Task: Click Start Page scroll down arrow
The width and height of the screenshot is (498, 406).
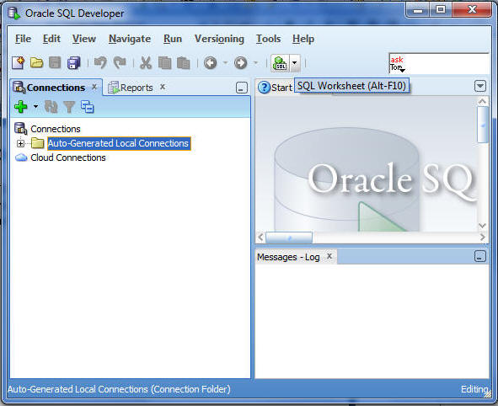Action: click(483, 226)
